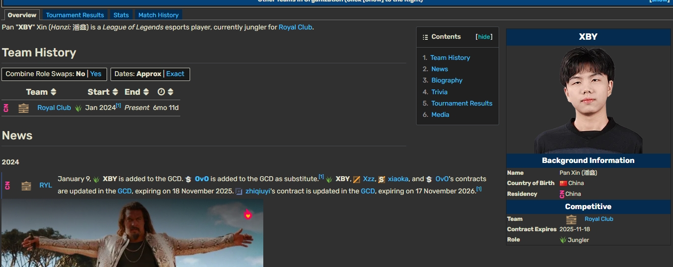
Task: Switch to the Stats tab
Action: click(121, 15)
